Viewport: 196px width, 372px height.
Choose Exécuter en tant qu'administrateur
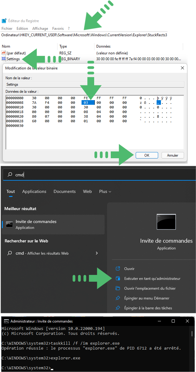point(152,279)
